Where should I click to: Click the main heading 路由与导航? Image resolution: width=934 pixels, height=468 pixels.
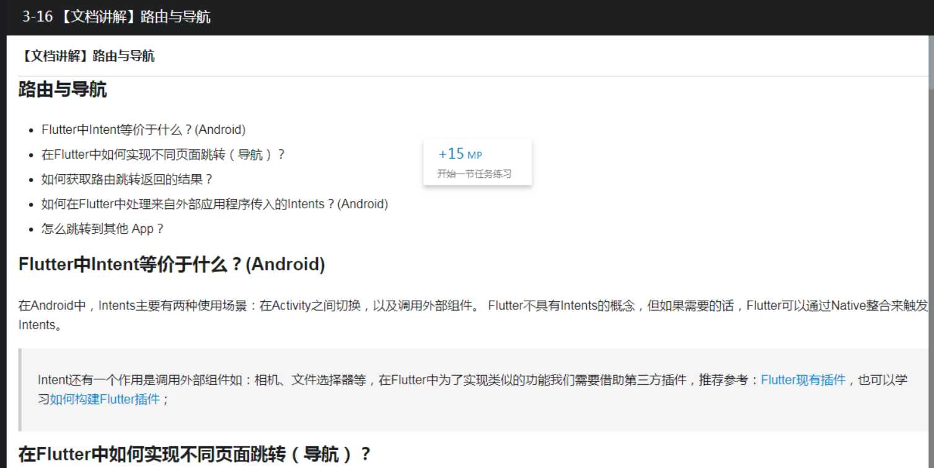point(63,89)
